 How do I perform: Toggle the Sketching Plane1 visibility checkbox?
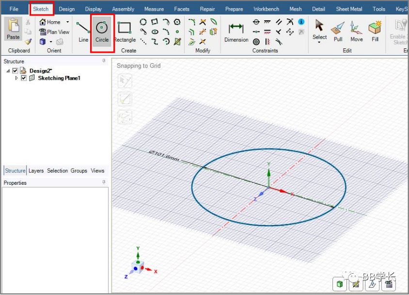click(24, 78)
